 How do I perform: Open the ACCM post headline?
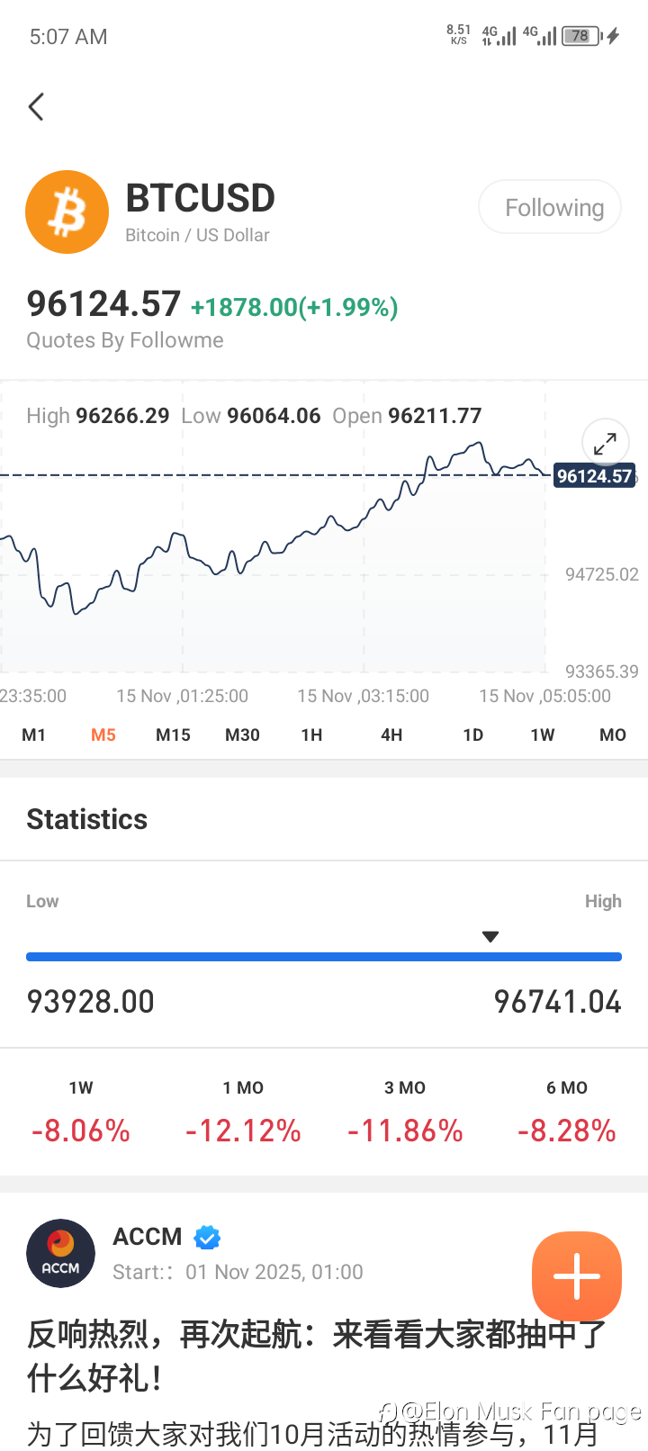(317, 1355)
